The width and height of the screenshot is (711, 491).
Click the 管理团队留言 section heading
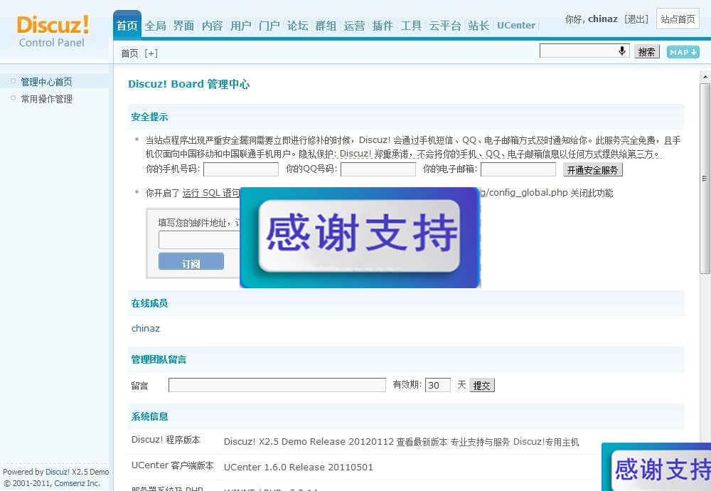159,360
